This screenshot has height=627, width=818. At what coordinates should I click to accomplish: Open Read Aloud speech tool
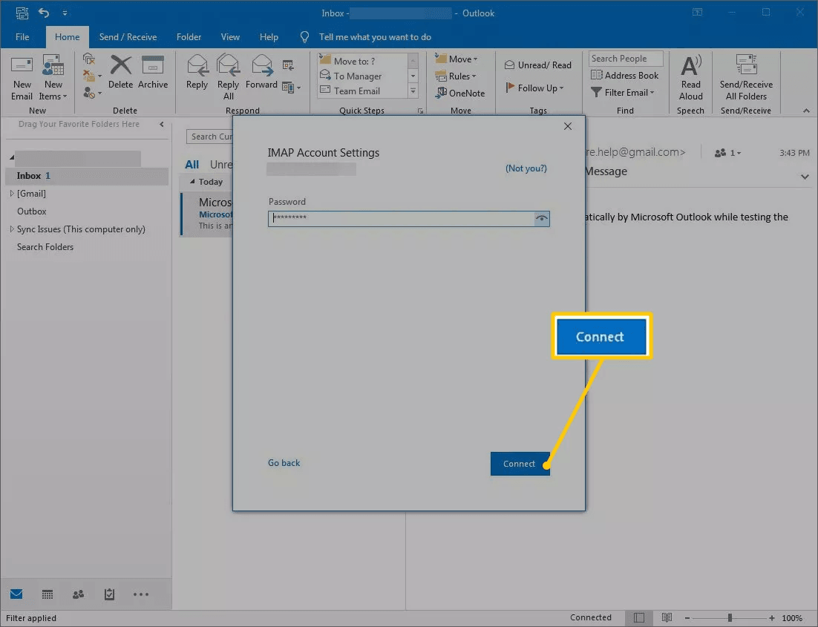pyautogui.click(x=690, y=76)
